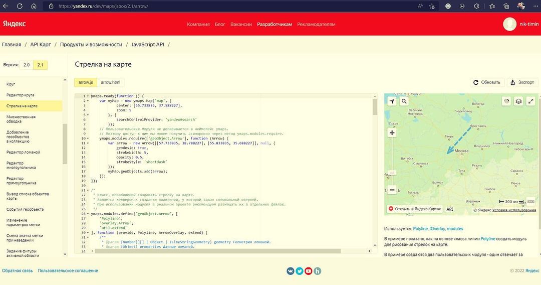This screenshot has width=541, height=285.
Task: Select Редактор круга in the sidebar
Action: click(x=21, y=95)
